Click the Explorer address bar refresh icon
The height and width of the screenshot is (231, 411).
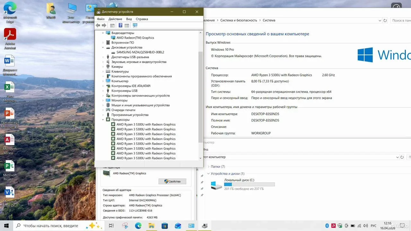coord(402,157)
